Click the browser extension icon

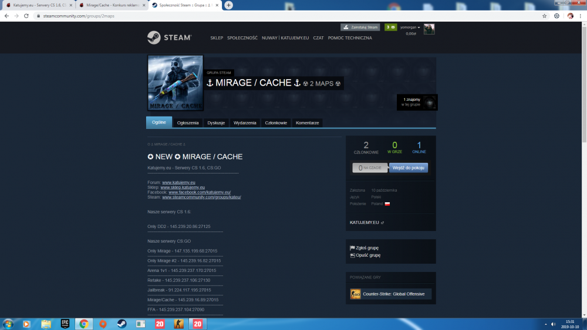[556, 16]
